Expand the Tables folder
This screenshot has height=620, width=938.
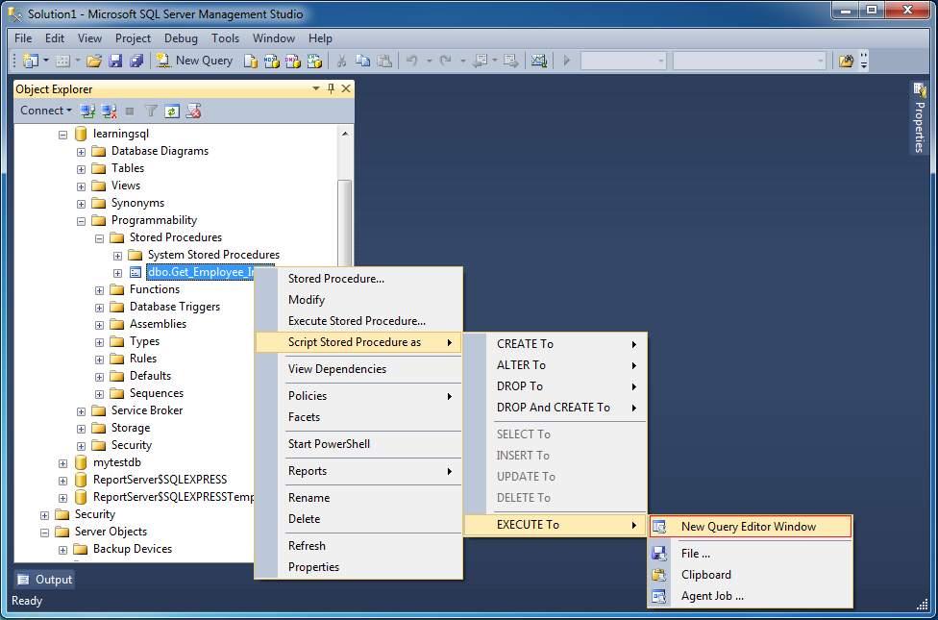(81, 169)
